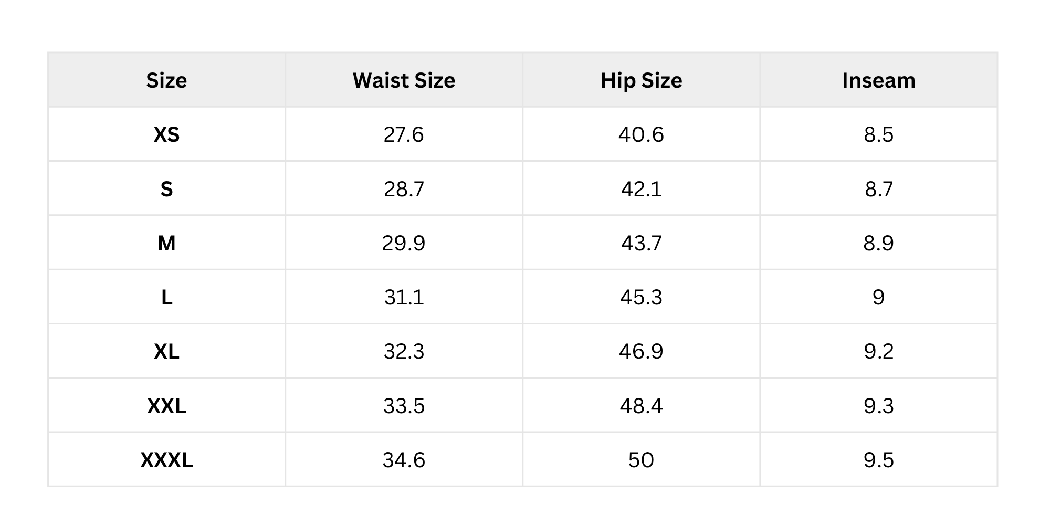Select the Hip Size column header
1050x525 pixels.
click(641, 80)
